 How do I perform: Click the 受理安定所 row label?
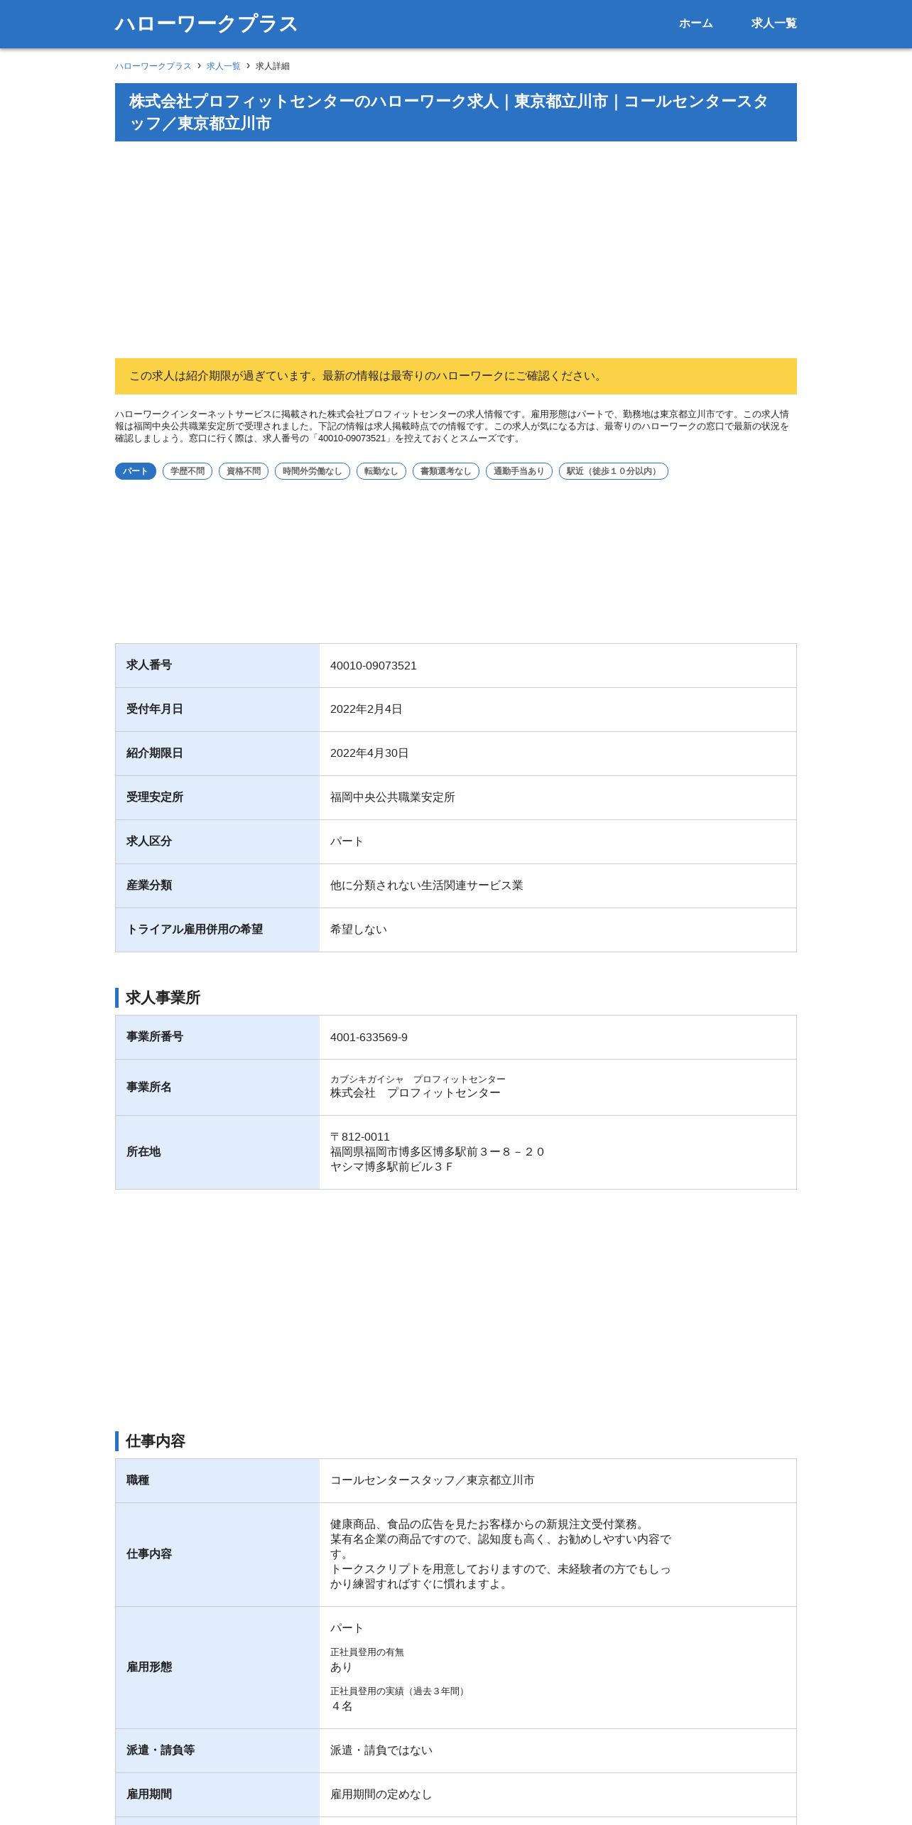(x=155, y=797)
